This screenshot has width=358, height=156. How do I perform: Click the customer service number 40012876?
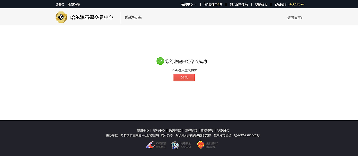(x=297, y=4)
